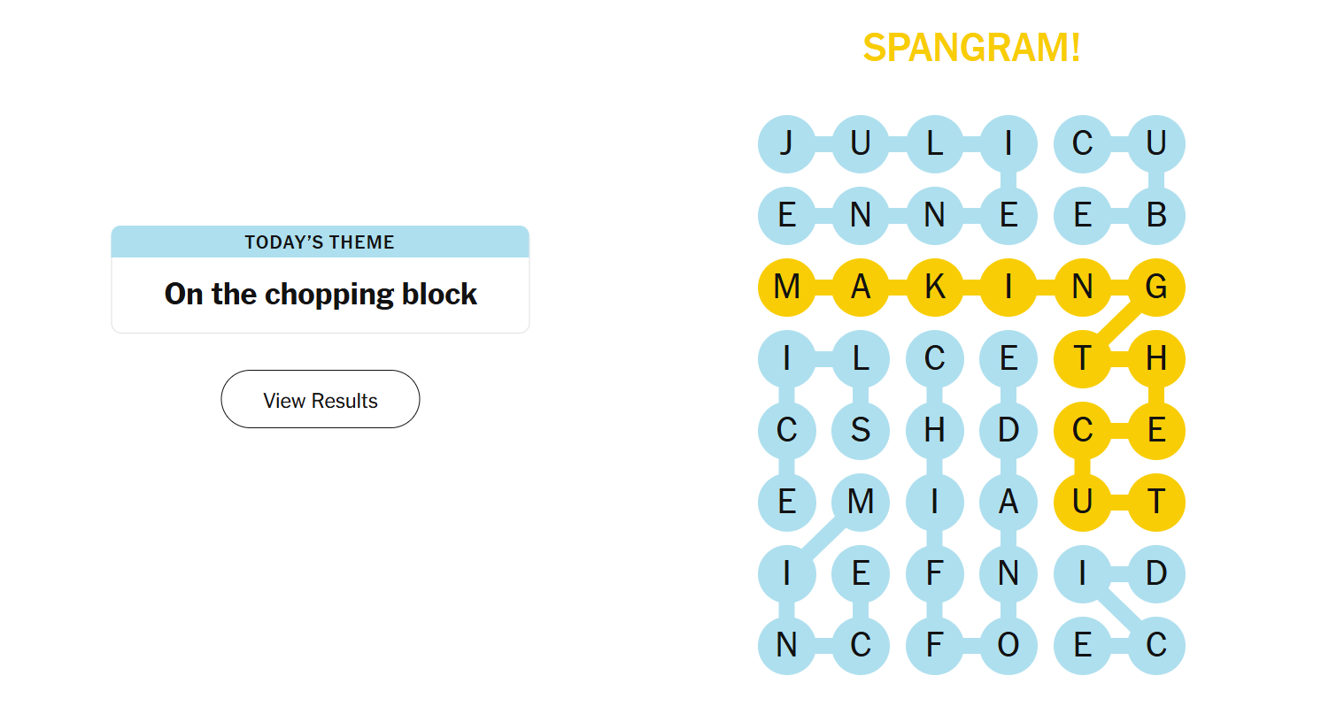Tap the yellow letter U in CUT
1329x714 pixels.
[1082, 503]
